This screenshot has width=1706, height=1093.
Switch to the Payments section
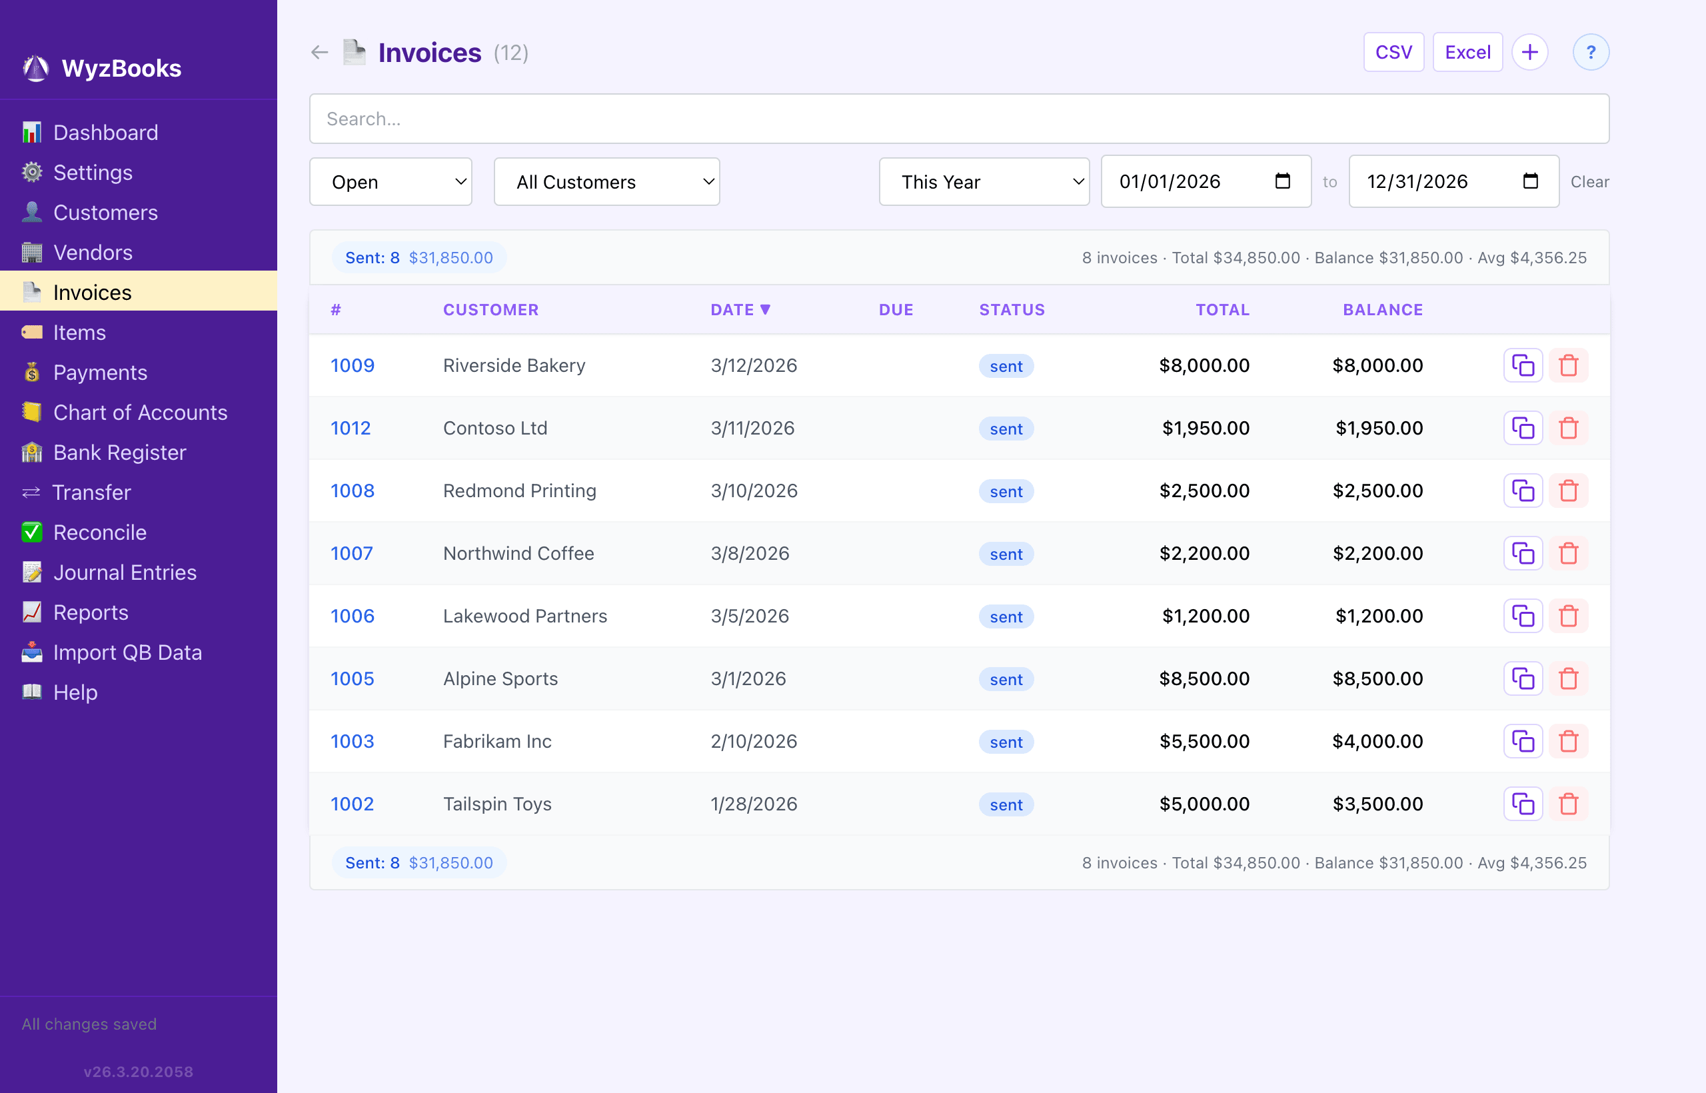tap(99, 372)
